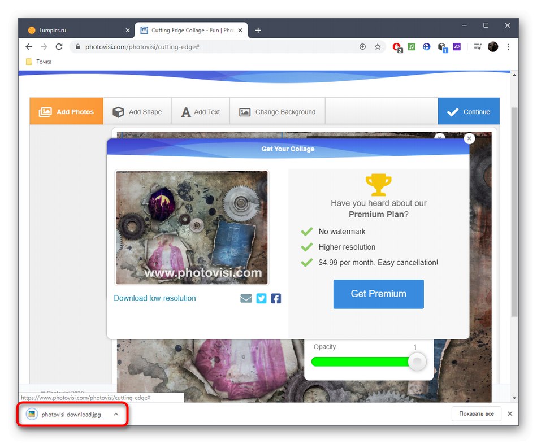Go back to previous page
This screenshot has height=444, width=537.
pos(29,46)
